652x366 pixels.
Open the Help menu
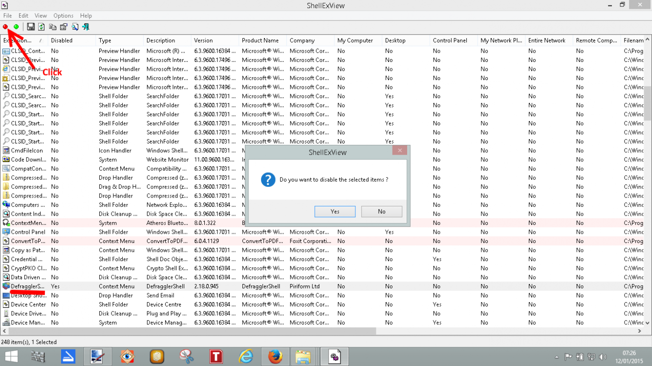86,16
